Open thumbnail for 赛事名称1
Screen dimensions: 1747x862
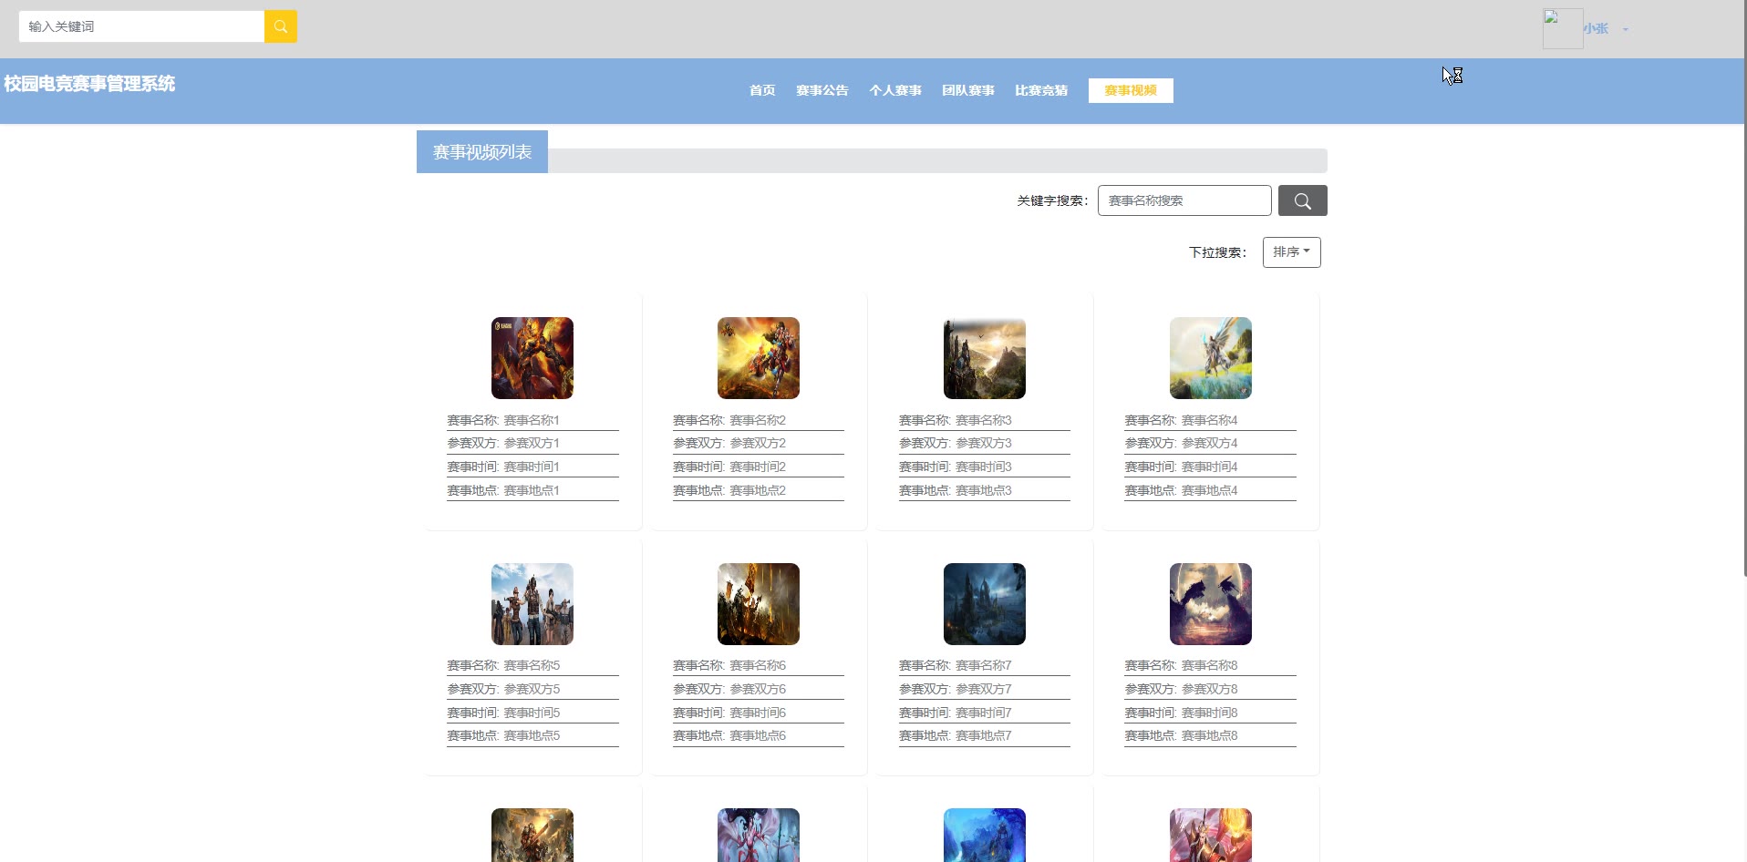[x=532, y=358]
